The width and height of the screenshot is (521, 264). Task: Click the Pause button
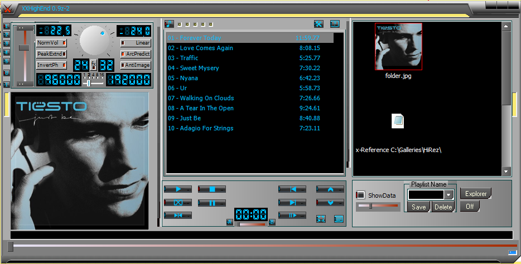click(x=212, y=203)
